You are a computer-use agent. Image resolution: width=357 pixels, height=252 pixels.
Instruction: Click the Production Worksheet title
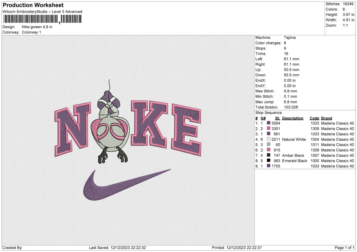(x=33, y=5)
